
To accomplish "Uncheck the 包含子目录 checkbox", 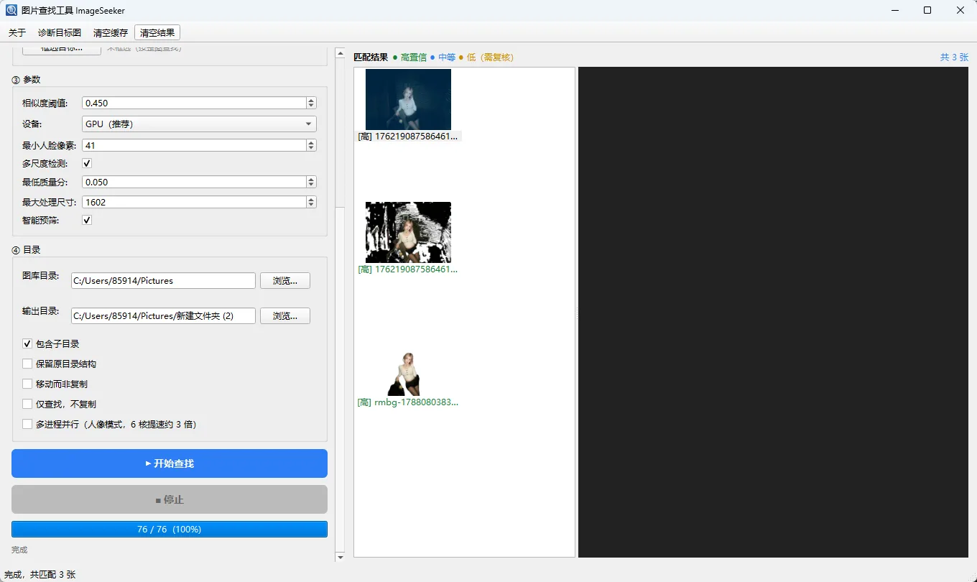I will pyautogui.click(x=27, y=343).
